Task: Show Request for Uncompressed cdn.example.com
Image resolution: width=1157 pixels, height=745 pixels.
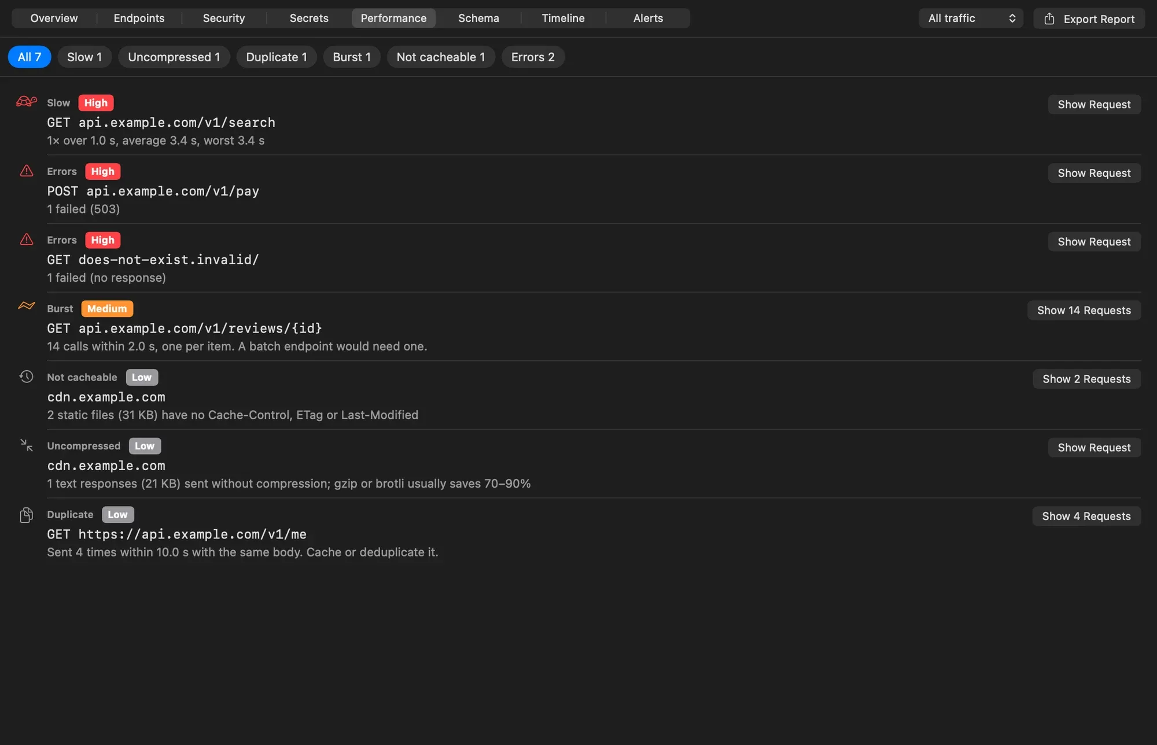Action: tap(1094, 447)
